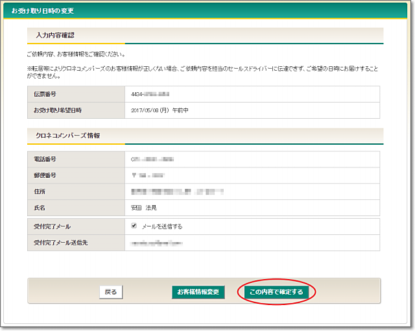Click the 伝票番号 row label
Viewport: 415px width, 331px height.
pos(46,94)
